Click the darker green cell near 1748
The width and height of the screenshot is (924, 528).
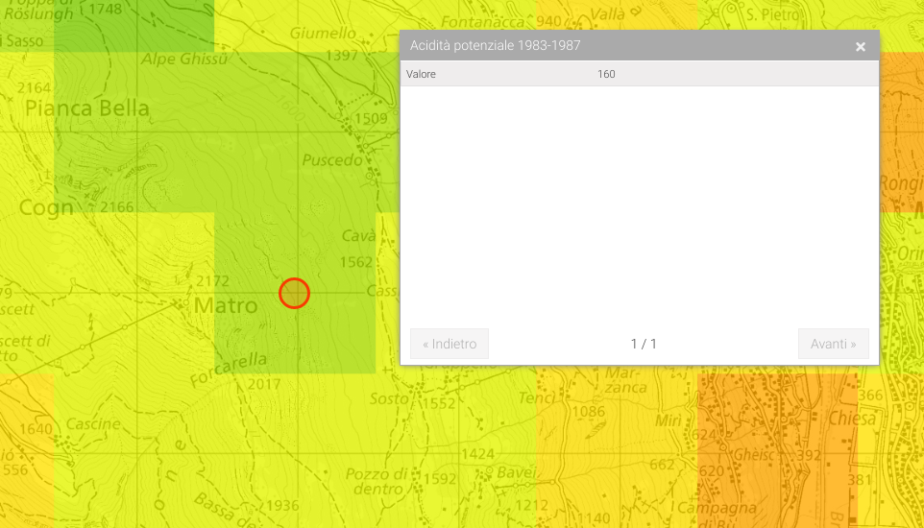click(x=134, y=24)
